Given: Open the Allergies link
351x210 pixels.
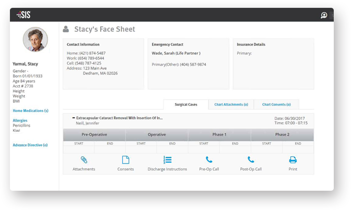Looking at the screenshot, I should point(20,120).
